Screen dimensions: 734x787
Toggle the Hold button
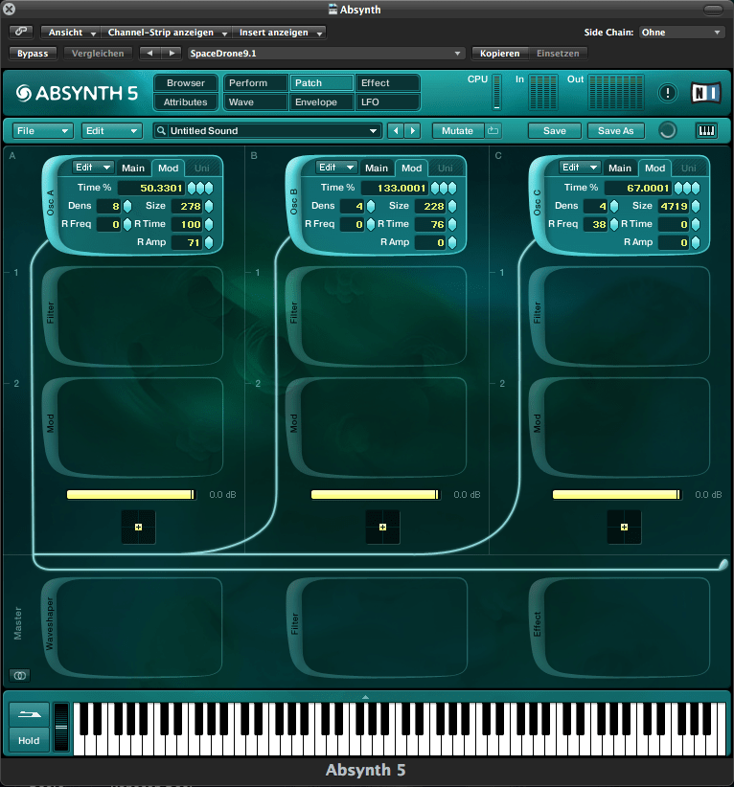pyautogui.click(x=29, y=740)
